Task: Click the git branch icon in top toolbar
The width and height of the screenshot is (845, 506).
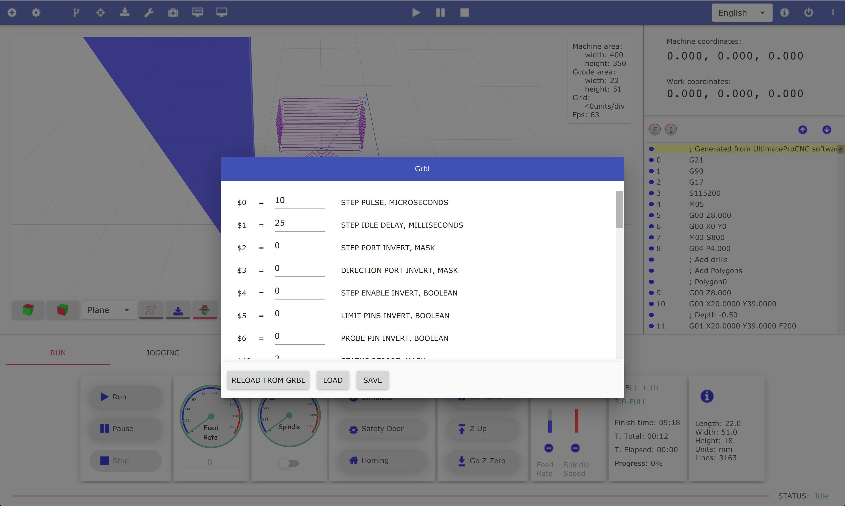Action: pos(76,13)
